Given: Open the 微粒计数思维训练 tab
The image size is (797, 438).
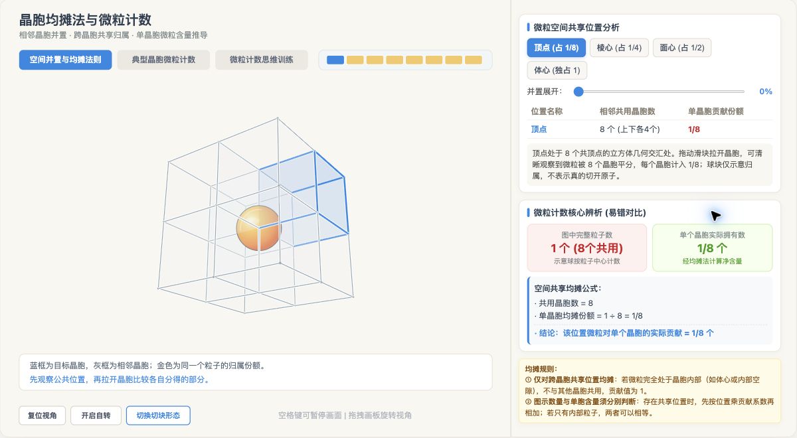Looking at the screenshot, I should [x=262, y=60].
